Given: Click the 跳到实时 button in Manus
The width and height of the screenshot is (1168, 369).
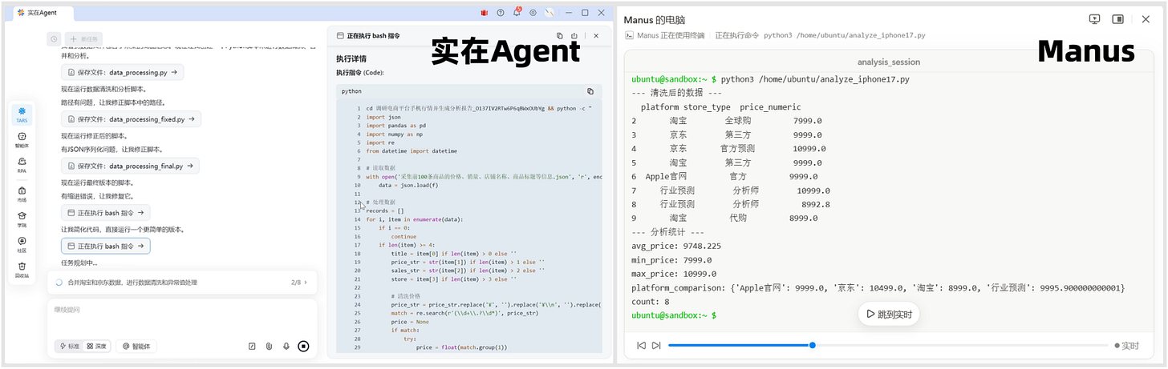Looking at the screenshot, I should pyautogui.click(x=888, y=315).
